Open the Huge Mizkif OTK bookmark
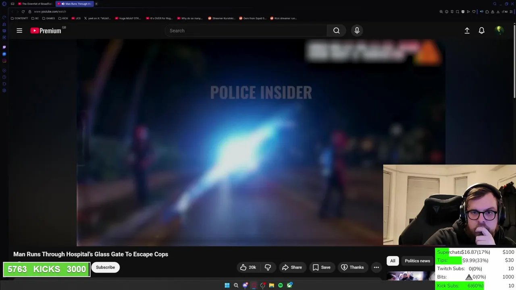 (128, 18)
